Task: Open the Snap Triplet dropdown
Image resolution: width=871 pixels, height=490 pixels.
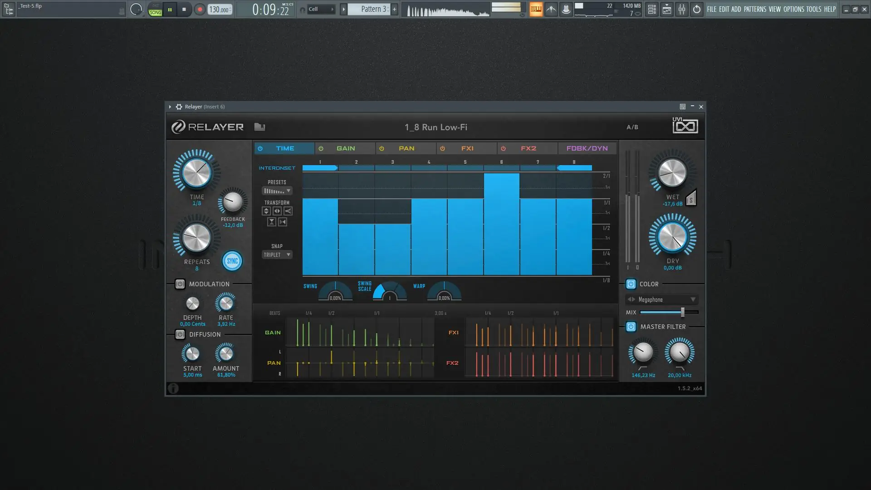Action: point(277,255)
